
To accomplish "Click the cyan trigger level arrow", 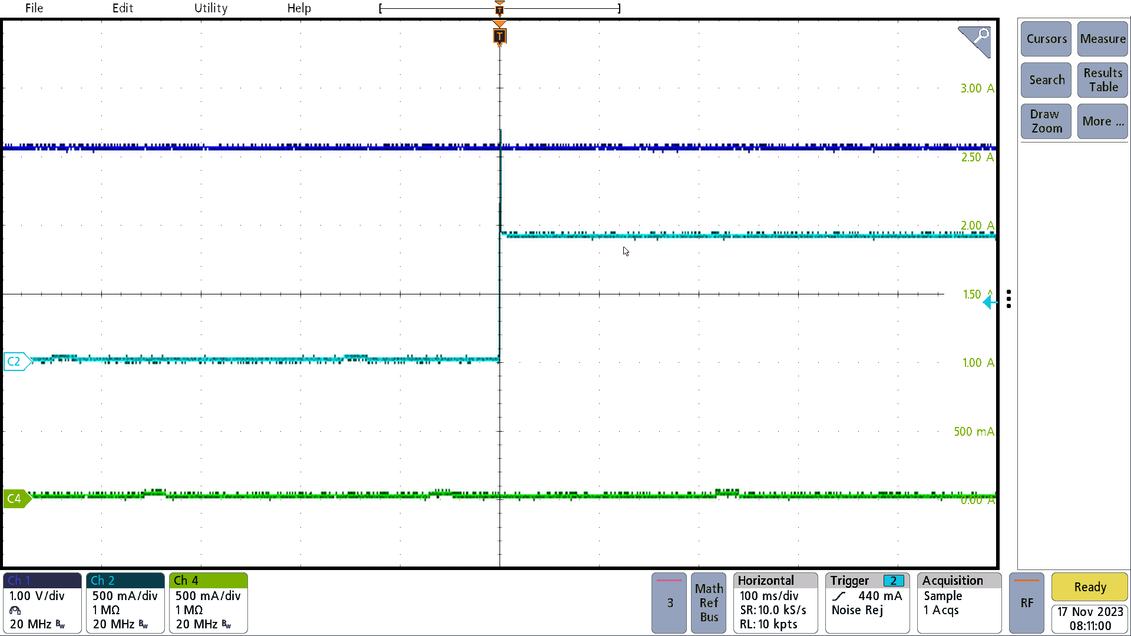I will coord(990,303).
